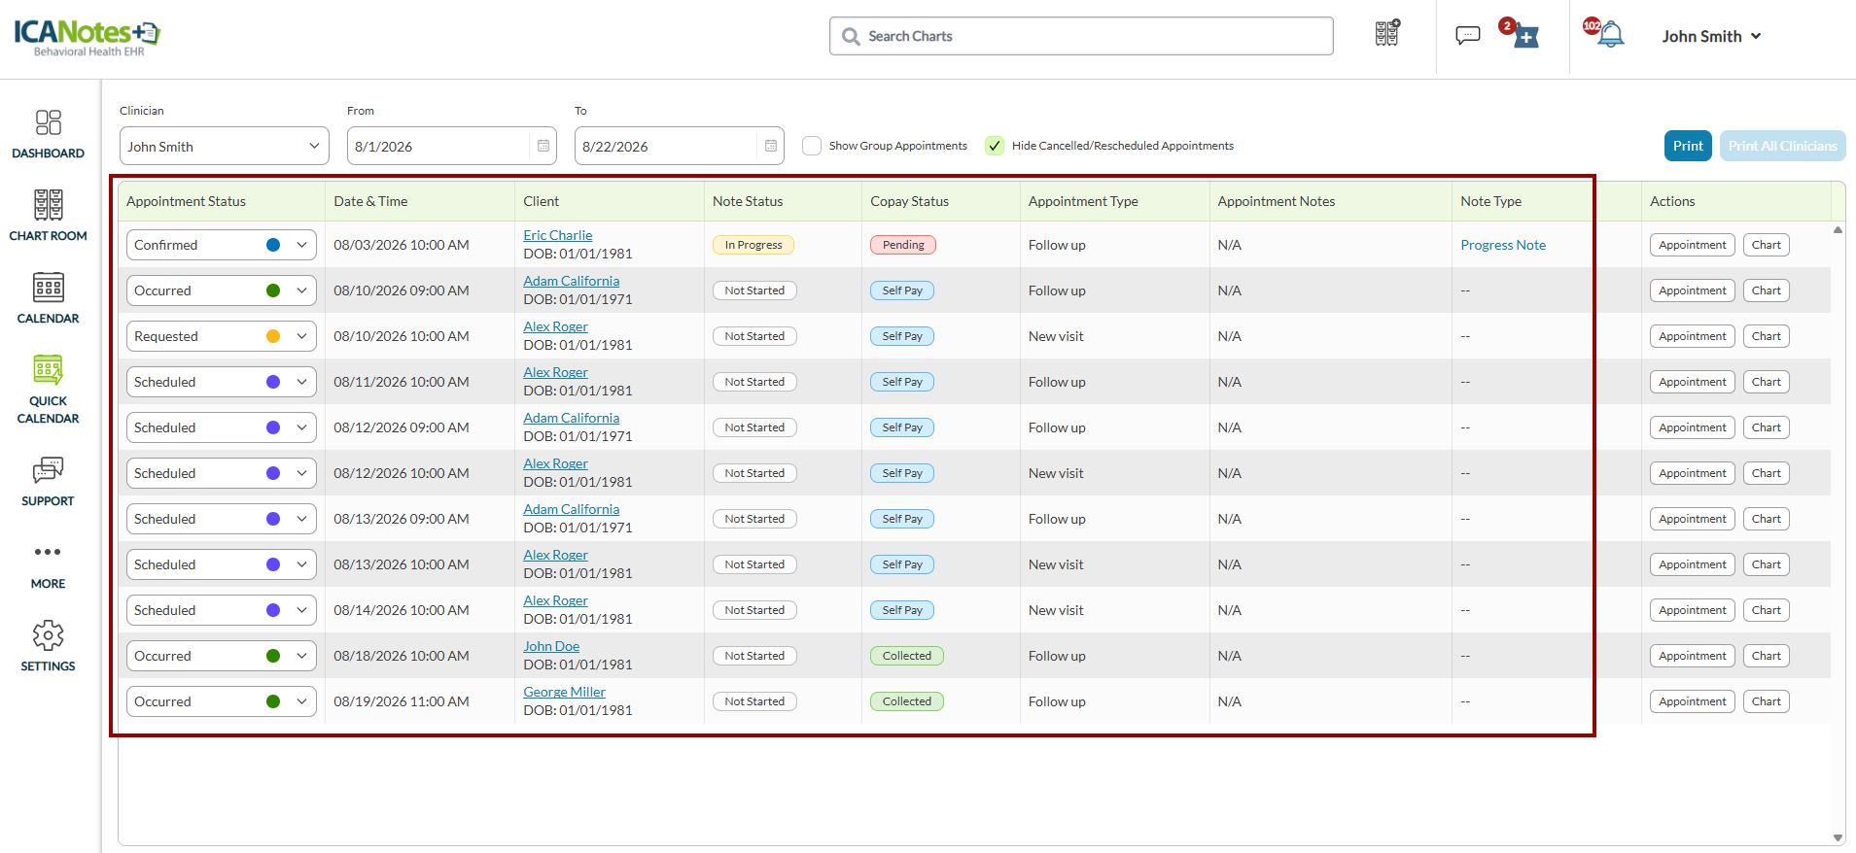
Task: Open the From date calendar picker
Action: (x=543, y=146)
